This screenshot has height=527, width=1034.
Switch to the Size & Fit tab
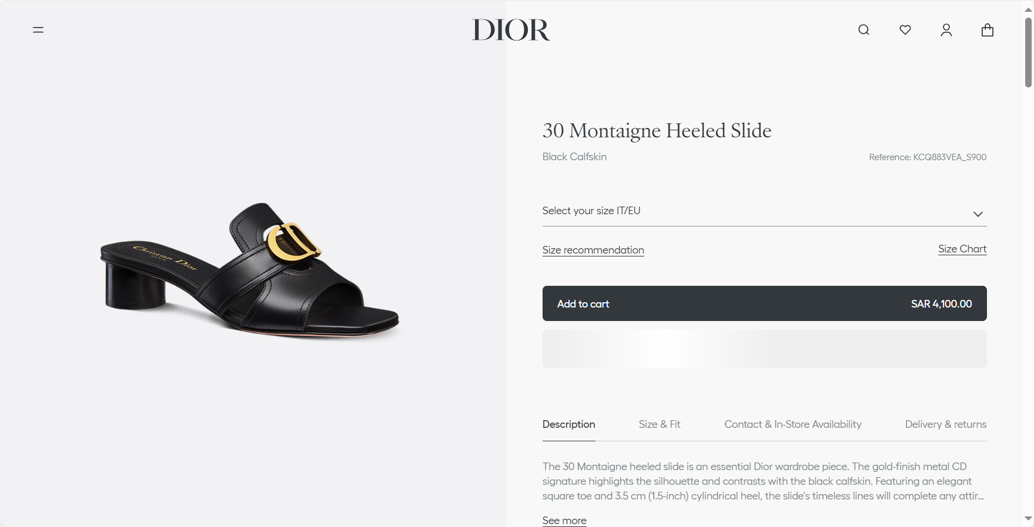coord(660,424)
